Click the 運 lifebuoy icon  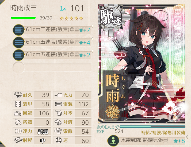click(x=59, y=140)
